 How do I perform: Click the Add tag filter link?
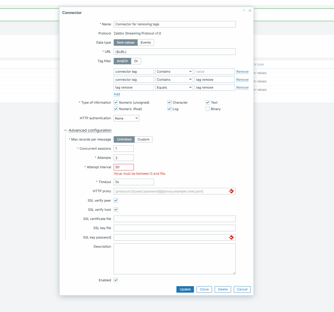(117, 94)
